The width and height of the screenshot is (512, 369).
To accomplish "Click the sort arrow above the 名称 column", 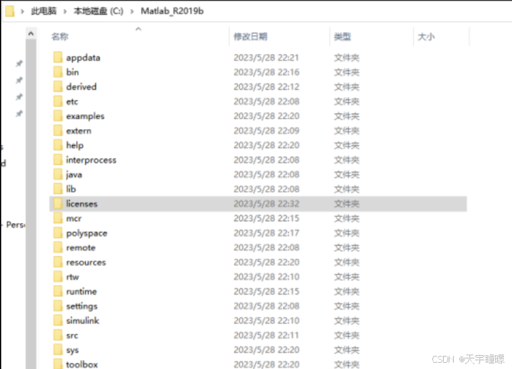I will pos(138,29).
